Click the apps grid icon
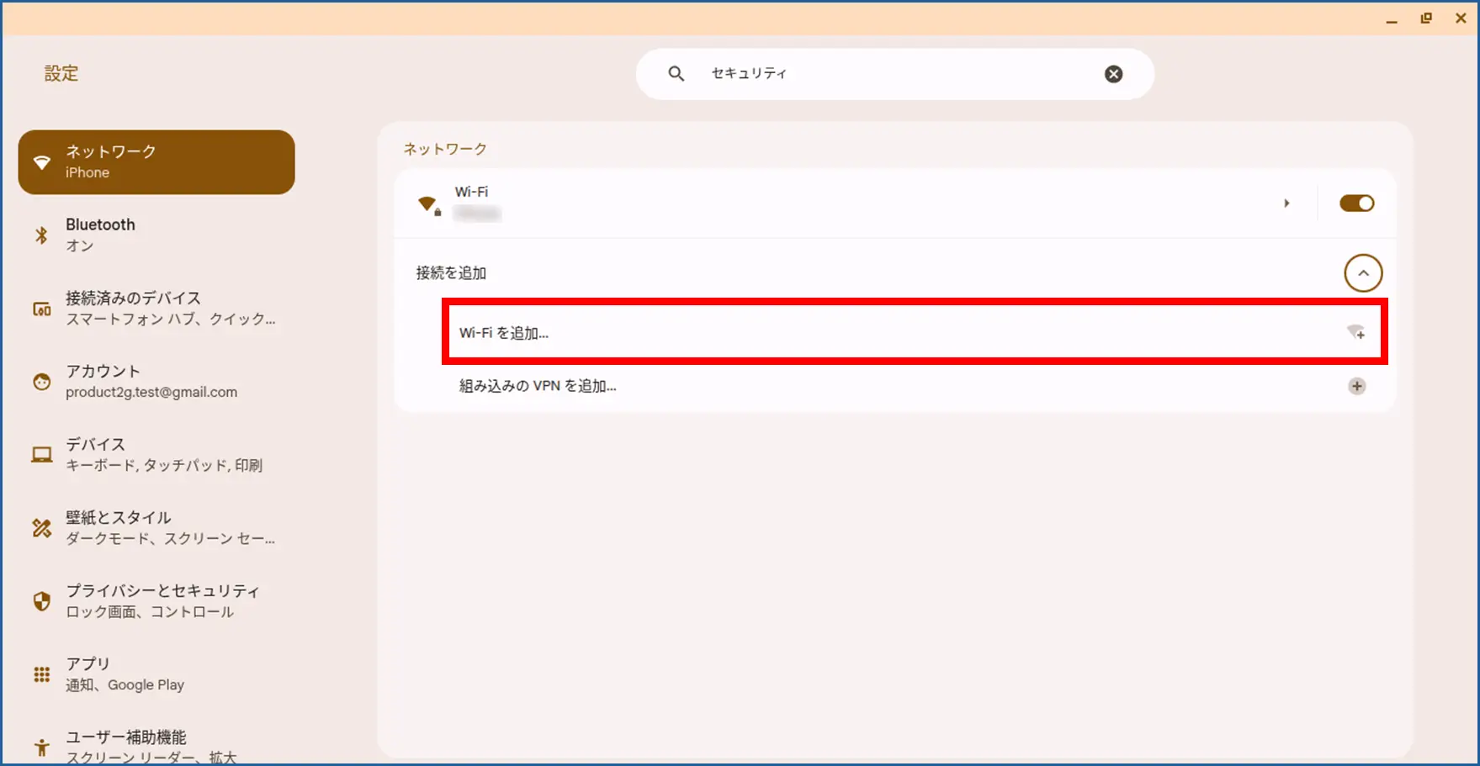 41,674
